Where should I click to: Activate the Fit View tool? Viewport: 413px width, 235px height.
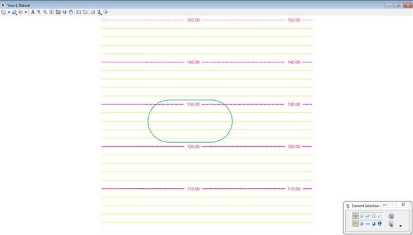(58, 12)
